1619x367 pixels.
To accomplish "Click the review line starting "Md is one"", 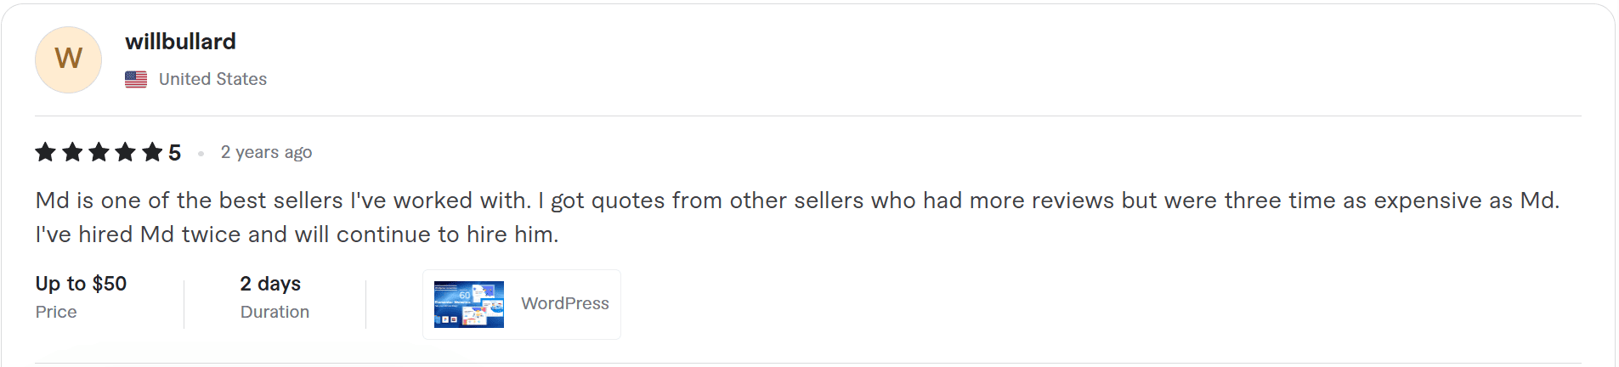I will (797, 200).
